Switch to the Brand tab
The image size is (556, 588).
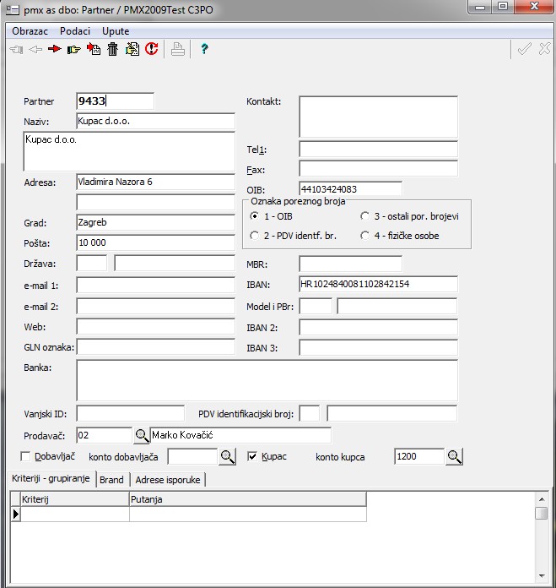(111, 480)
